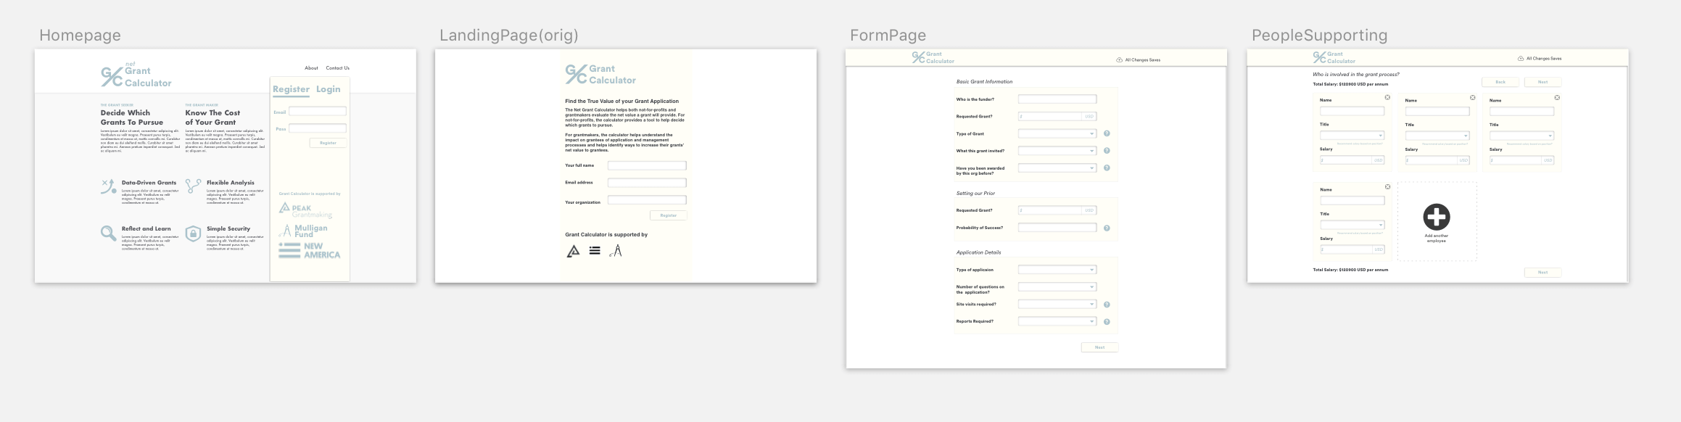Open the Title dropdown in the first employee card
Screen dimensions: 1681x422
pos(1352,136)
